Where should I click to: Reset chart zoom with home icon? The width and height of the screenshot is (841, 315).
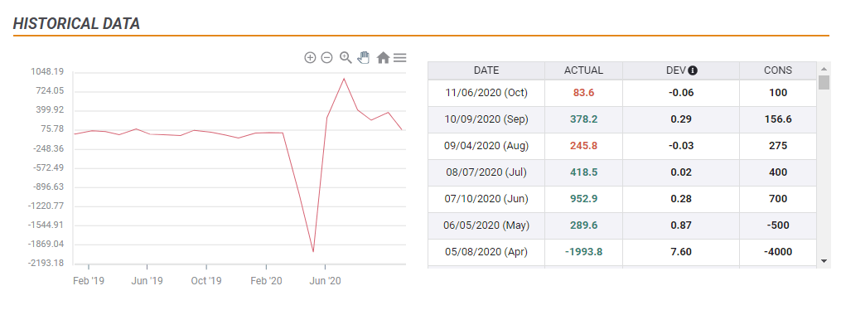383,57
